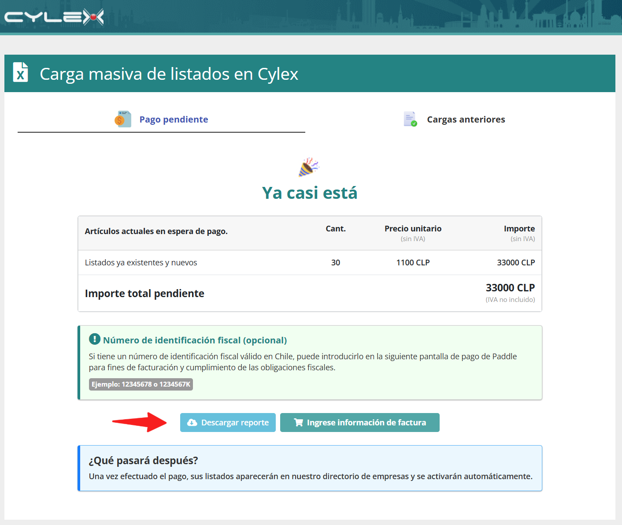Viewport: 622px width, 525px height.
Task: Click the row amount 33000 CLP
Action: (x=516, y=263)
